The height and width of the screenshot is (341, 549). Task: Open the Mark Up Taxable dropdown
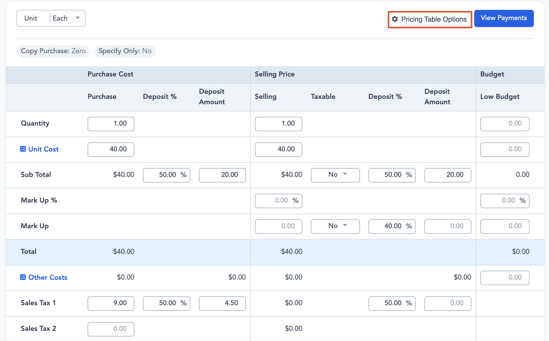click(x=335, y=226)
